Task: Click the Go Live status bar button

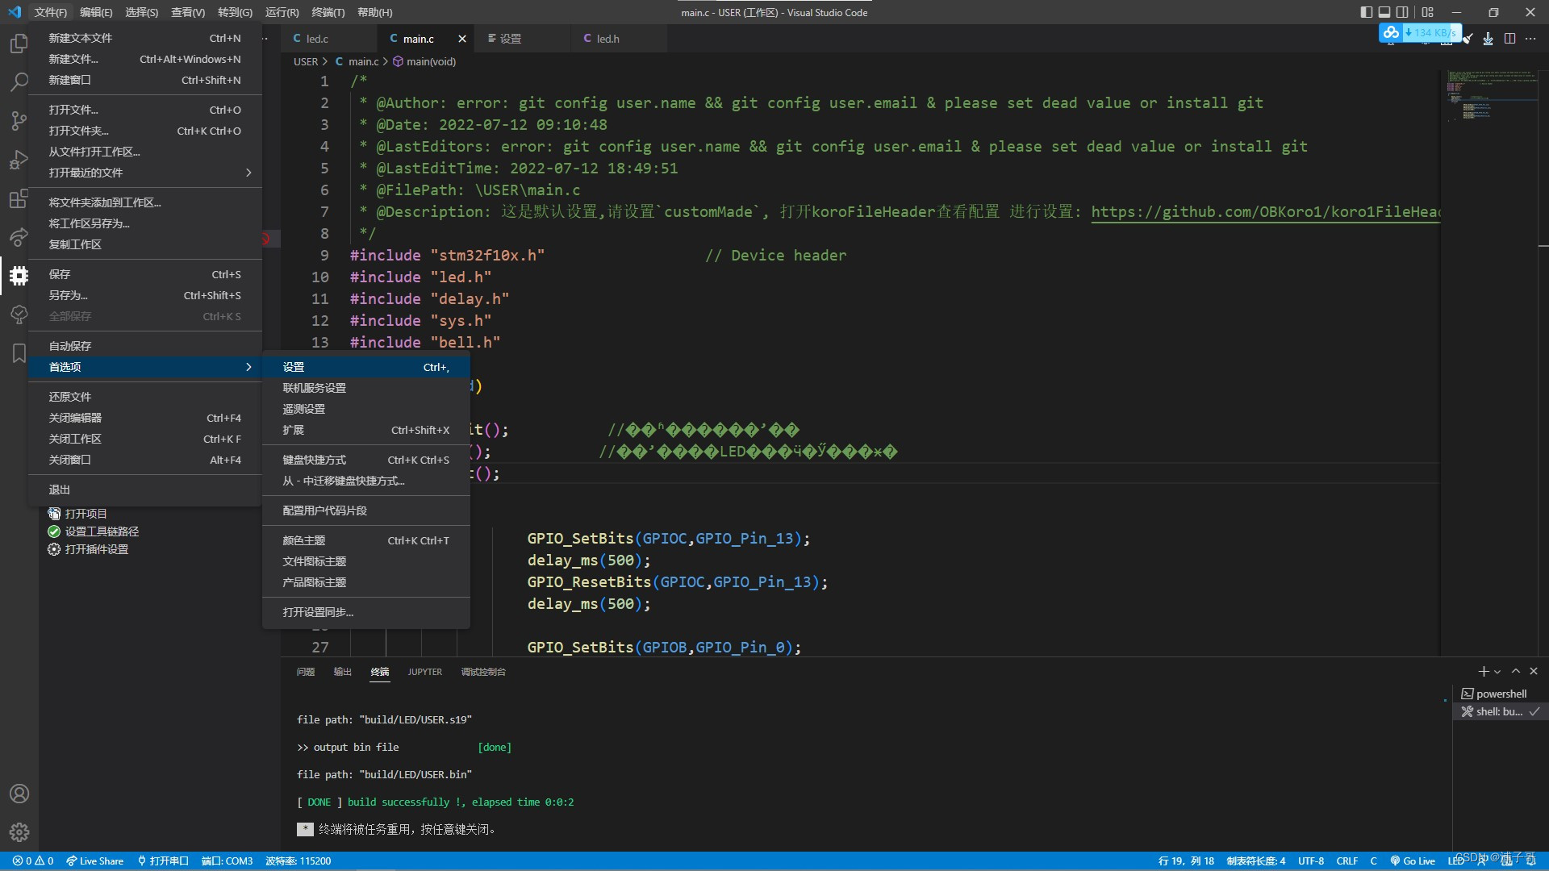Action: [1413, 861]
